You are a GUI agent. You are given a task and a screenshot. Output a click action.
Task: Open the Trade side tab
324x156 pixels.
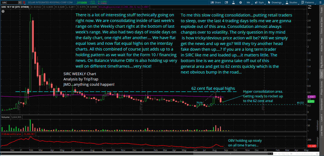tap(321, 11)
